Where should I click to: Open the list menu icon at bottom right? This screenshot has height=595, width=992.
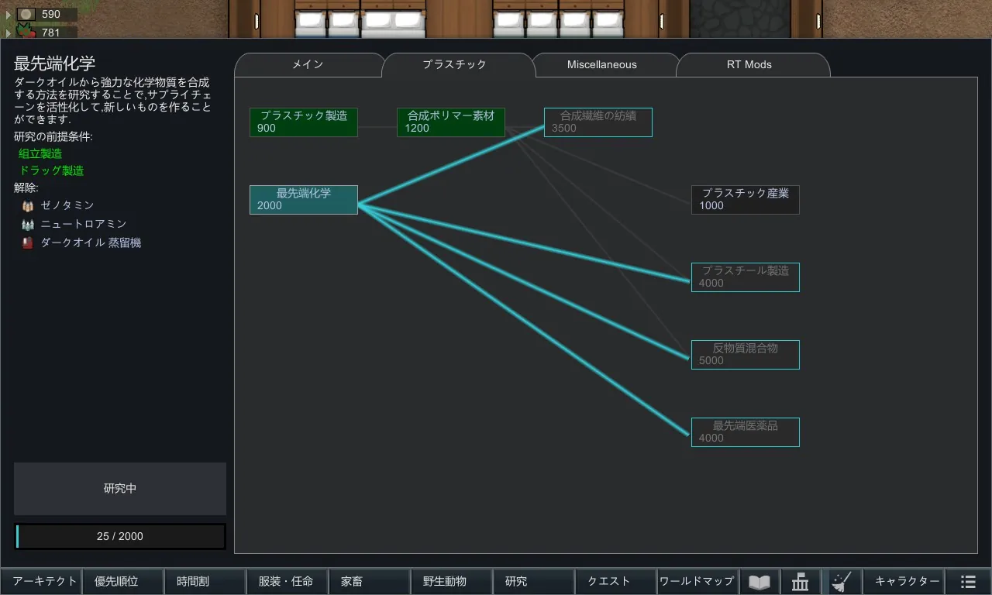click(x=968, y=582)
